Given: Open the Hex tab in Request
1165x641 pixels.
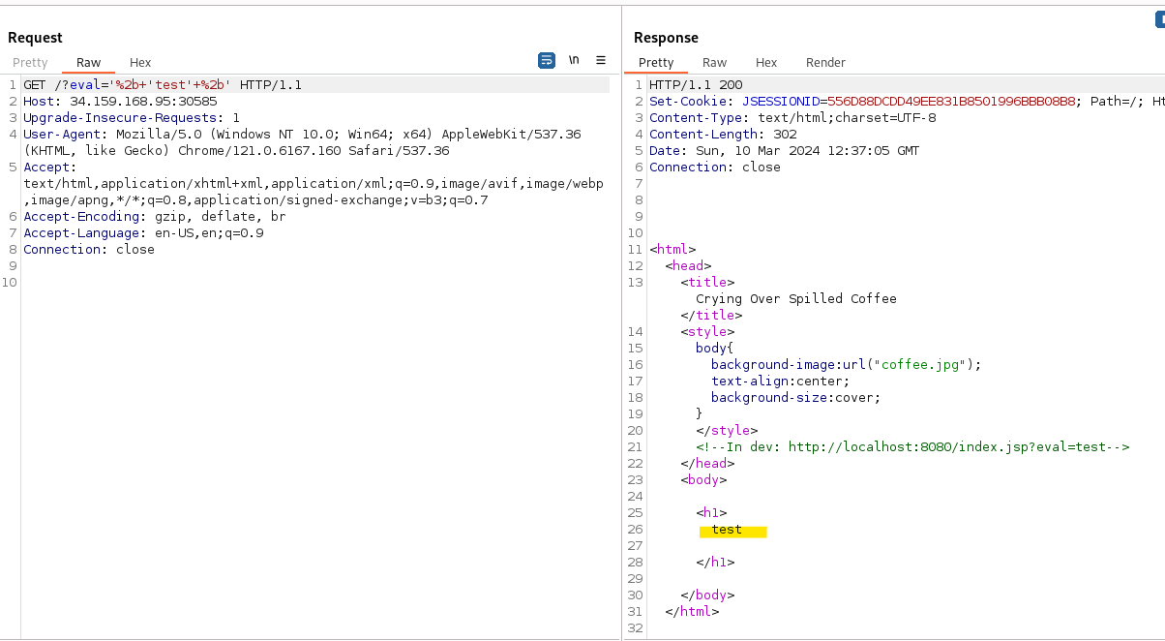Looking at the screenshot, I should pyautogui.click(x=140, y=63).
